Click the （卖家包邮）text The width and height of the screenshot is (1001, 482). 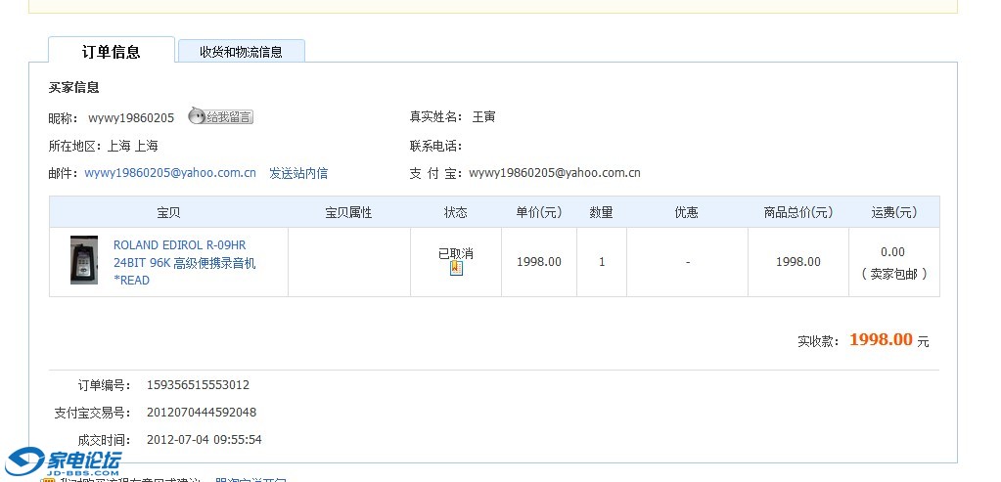[893, 274]
